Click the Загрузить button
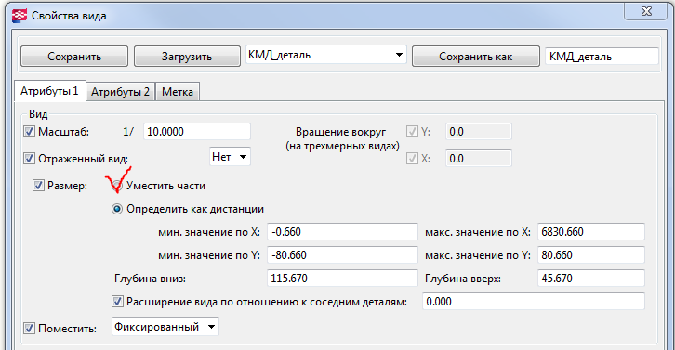 click(187, 57)
